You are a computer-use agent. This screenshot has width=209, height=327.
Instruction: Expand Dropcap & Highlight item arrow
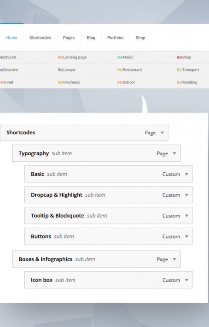tap(186, 195)
